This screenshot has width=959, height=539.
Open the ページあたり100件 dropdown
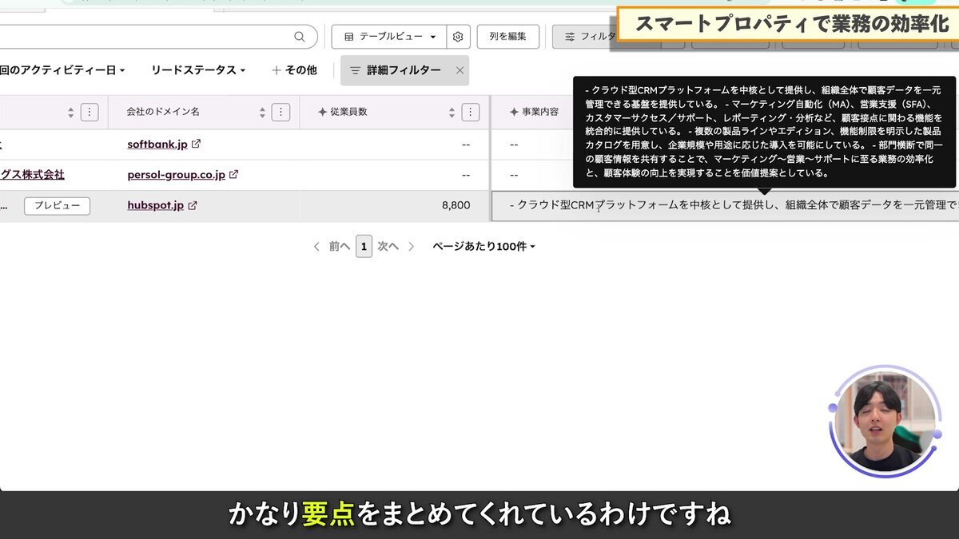click(x=484, y=246)
